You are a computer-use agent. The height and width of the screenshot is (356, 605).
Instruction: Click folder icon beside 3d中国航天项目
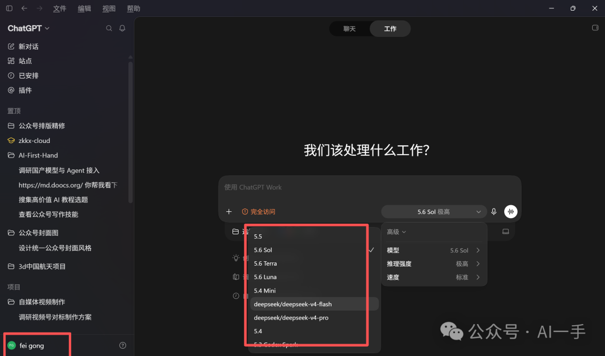(x=11, y=266)
